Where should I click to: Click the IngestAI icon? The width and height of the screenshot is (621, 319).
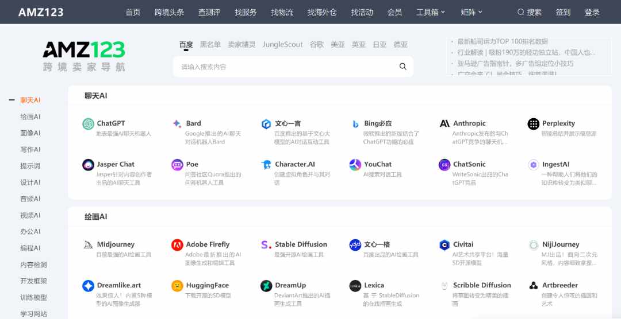pyautogui.click(x=534, y=165)
